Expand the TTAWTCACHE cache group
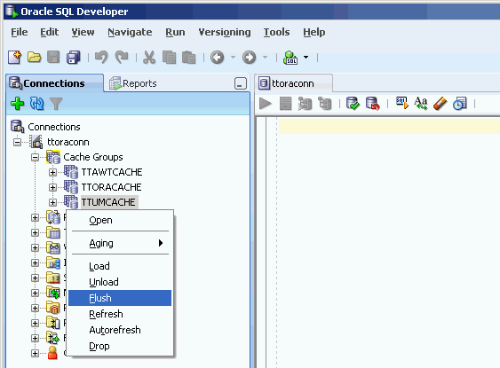 pos(53,173)
